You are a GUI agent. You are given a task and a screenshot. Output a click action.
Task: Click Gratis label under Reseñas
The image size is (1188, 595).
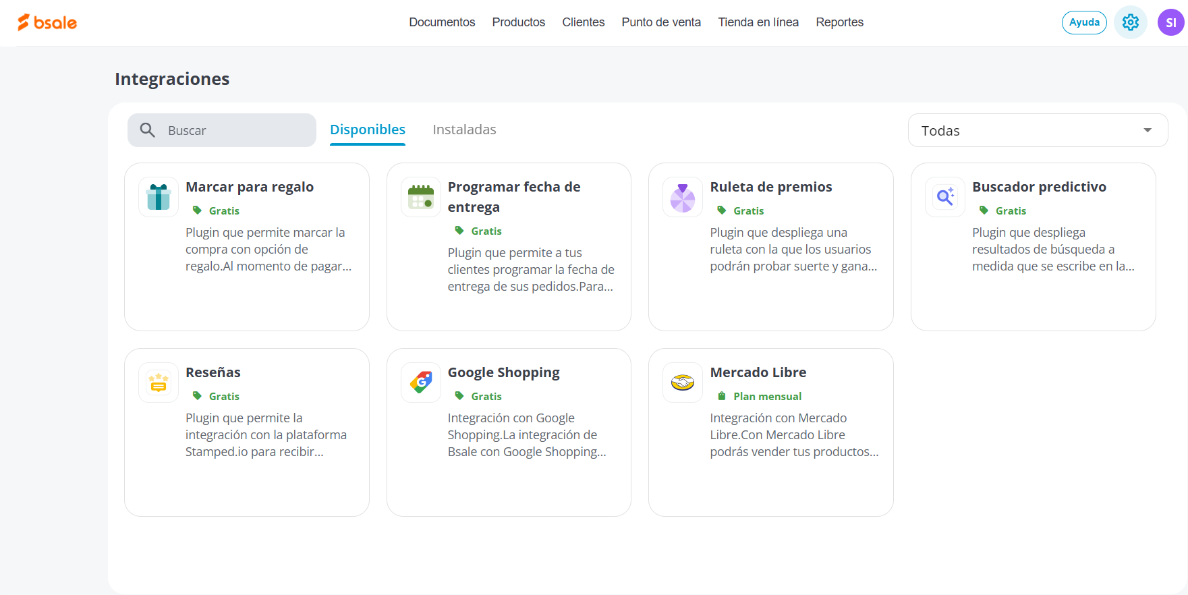(224, 396)
